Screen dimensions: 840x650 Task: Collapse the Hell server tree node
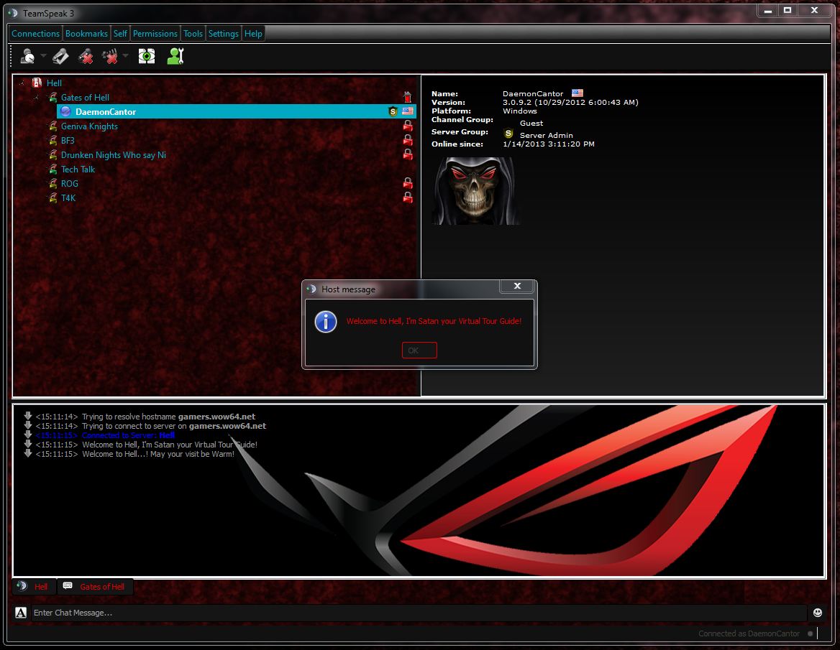coord(22,83)
